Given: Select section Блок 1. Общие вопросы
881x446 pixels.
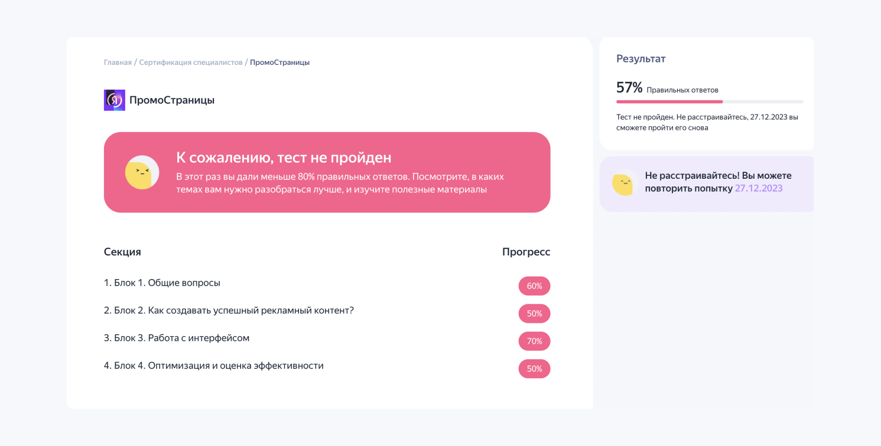Looking at the screenshot, I should coord(162,283).
